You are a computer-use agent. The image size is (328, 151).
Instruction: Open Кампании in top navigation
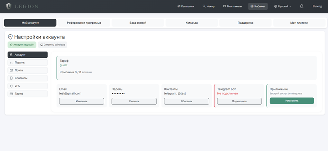[x=186, y=7]
